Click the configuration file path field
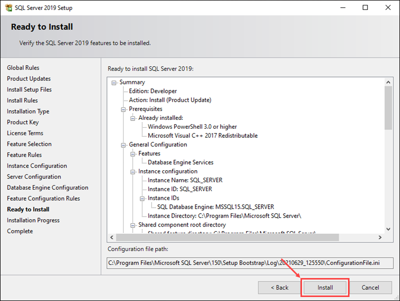This screenshot has width=400, height=301. pos(249,263)
